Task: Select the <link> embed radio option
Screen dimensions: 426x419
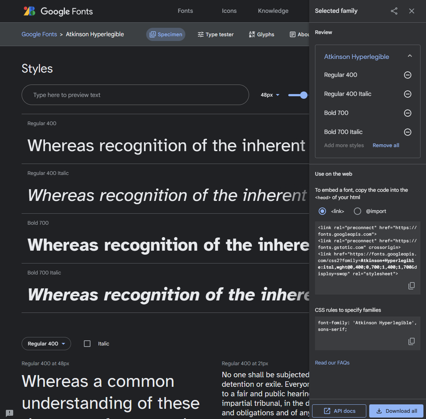Action: (x=322, y=211)
